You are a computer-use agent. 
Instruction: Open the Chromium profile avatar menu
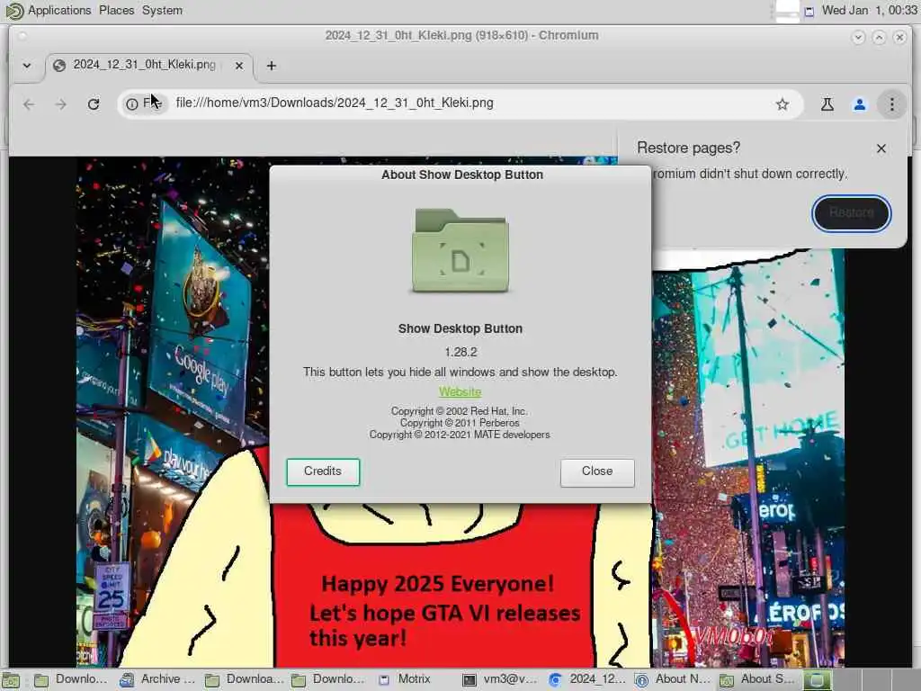pos(859,104)
